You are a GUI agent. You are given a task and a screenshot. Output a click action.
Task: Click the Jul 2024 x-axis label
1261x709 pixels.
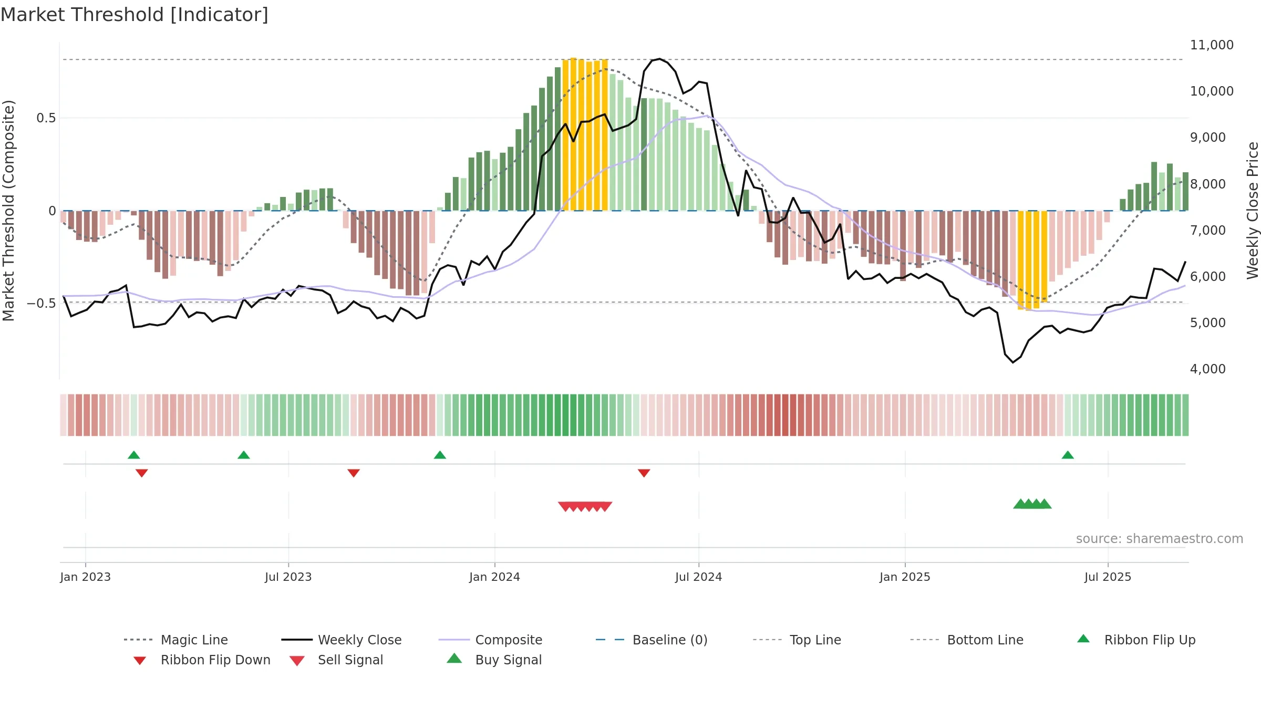click(x=699, y=577)
